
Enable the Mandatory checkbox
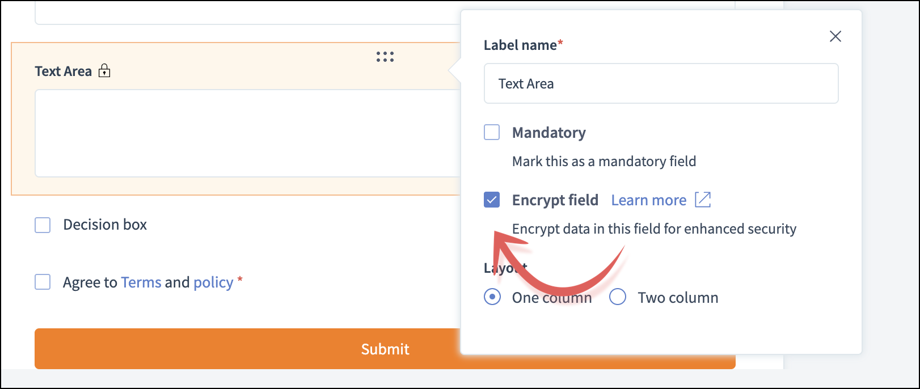pos(492,132)
